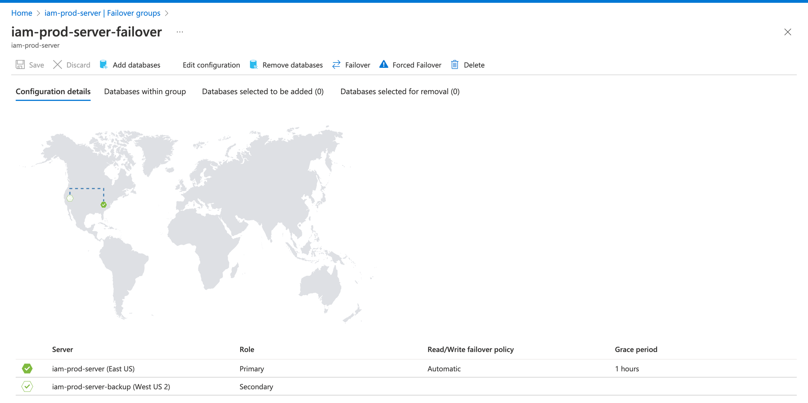Go to Home breadcrumb link
The height and width of the screenshot is (403, 808).
[x=22, y=13]
